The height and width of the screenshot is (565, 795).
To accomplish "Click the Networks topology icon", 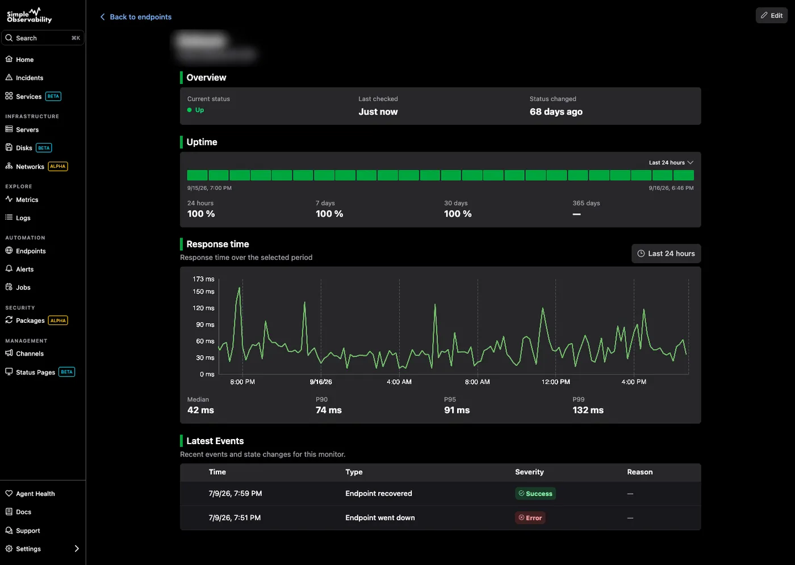I will [9, 166].
